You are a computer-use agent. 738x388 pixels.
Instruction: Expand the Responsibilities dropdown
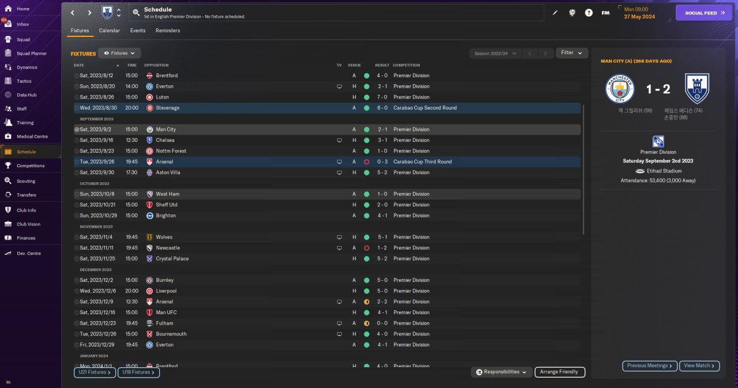[502, 372]
